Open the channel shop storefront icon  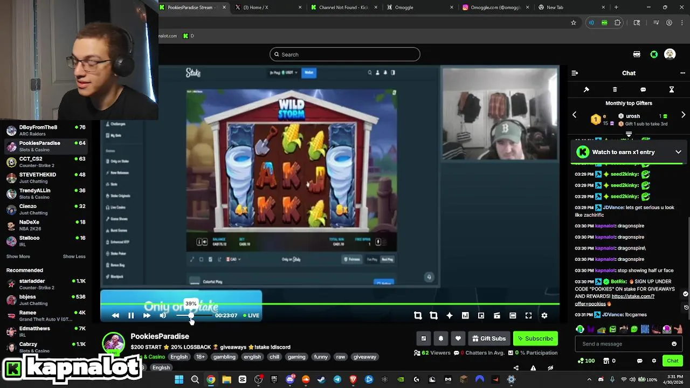click(606, 361)
